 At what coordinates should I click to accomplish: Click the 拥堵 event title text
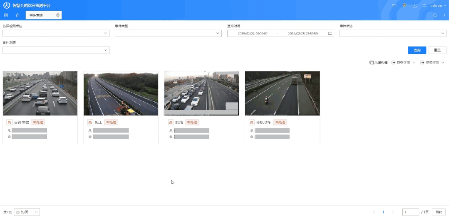click(179, 122)
